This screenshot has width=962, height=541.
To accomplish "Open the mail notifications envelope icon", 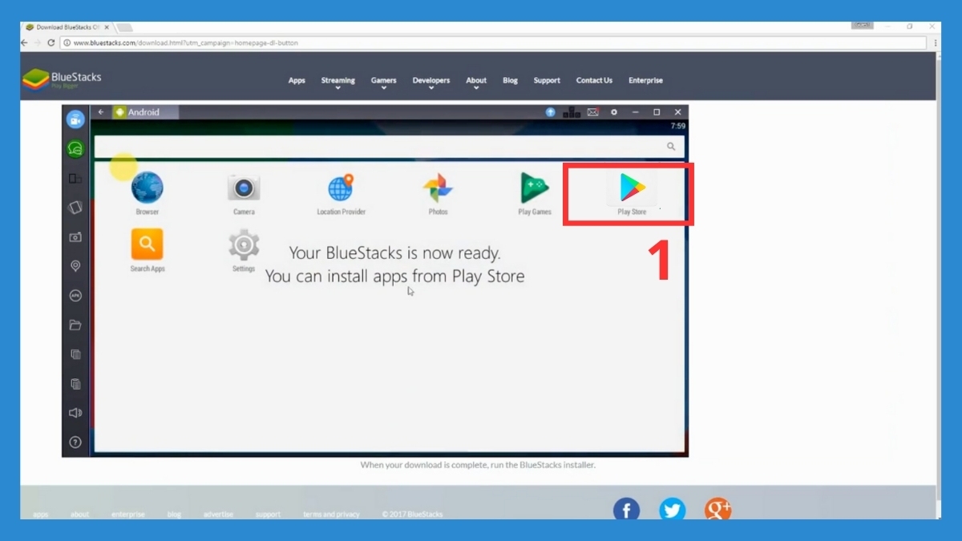I will 593,112.
